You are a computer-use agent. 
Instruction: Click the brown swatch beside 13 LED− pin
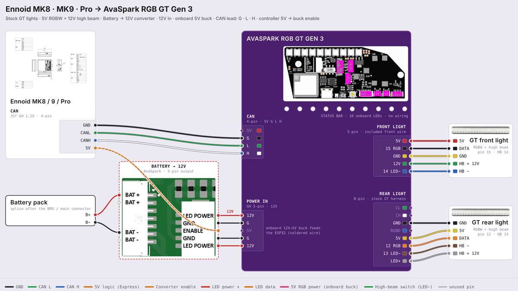[404, 253]
